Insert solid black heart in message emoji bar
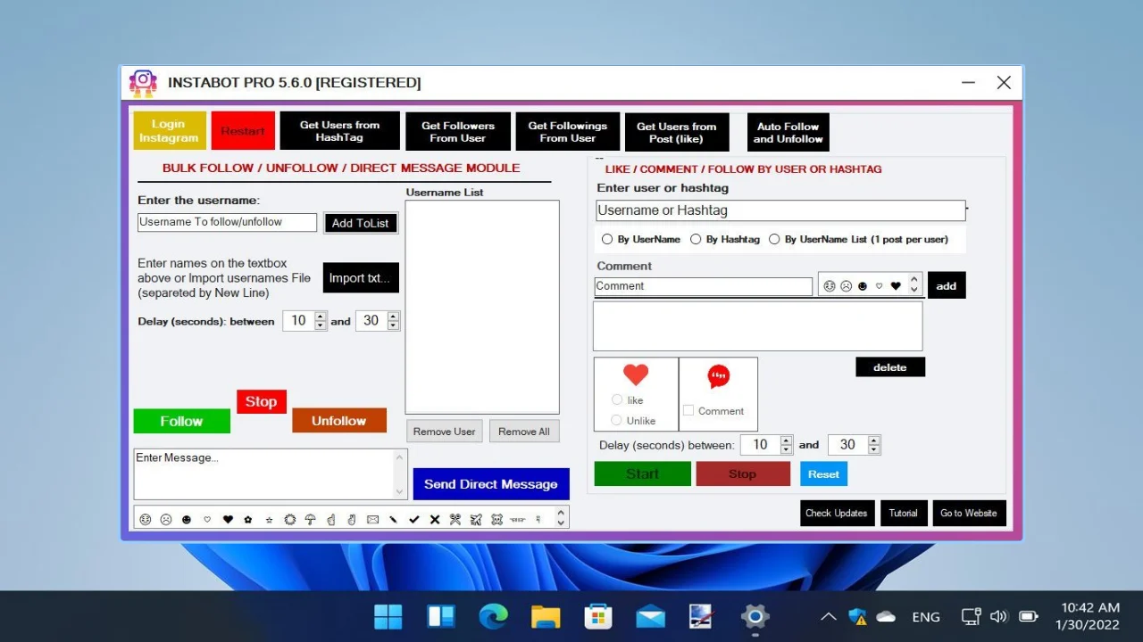1143x642 pixels. tap(228, 519)
